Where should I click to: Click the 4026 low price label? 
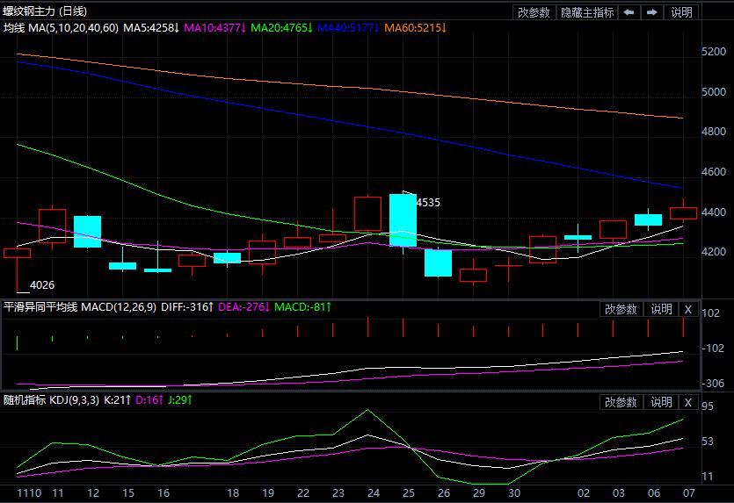tap(42, 285)
